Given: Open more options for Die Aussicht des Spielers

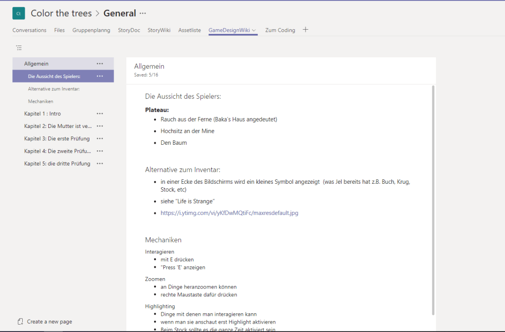Looking at the screenshot, I should click(100, 76).
